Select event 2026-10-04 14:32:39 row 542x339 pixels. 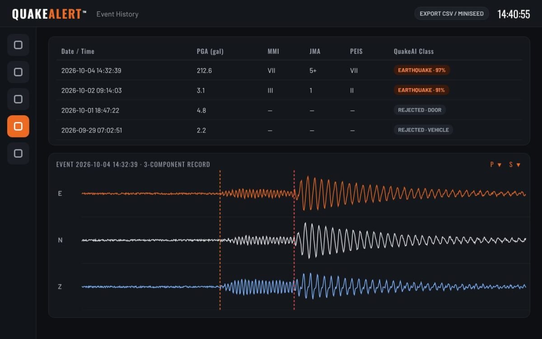coord(289,71)
